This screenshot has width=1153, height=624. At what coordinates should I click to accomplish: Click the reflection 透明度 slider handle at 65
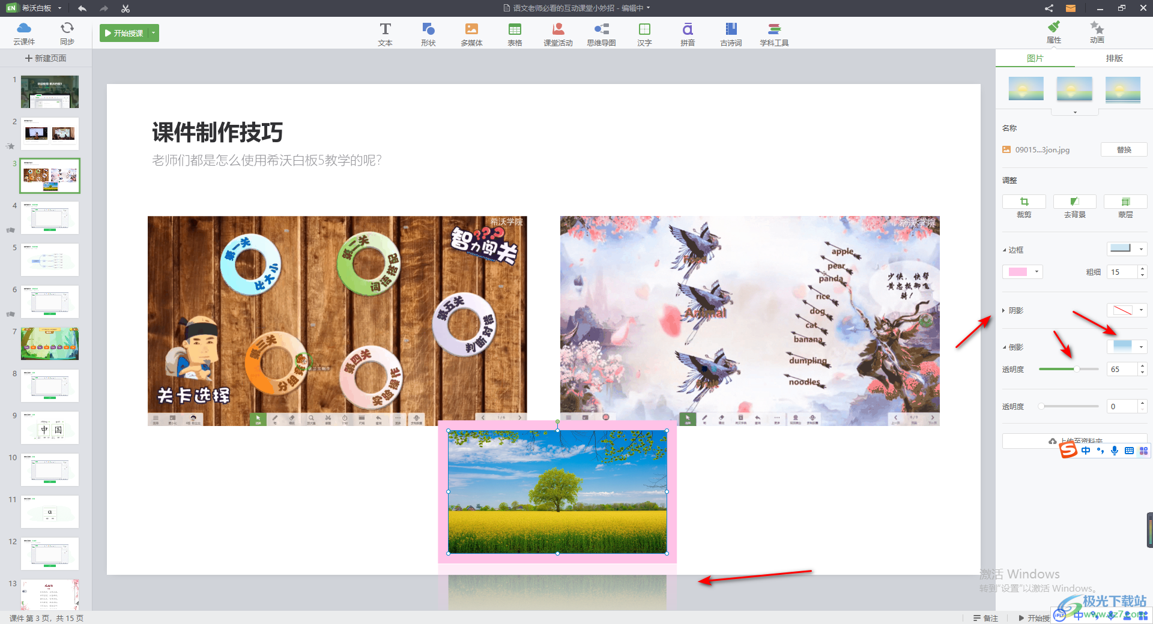tap(1077, 369)
